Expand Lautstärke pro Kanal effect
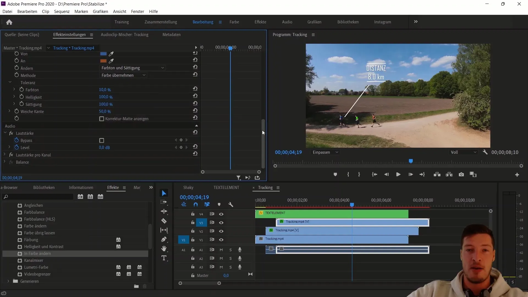Screen dimensions: 528x297 point(4,155)
